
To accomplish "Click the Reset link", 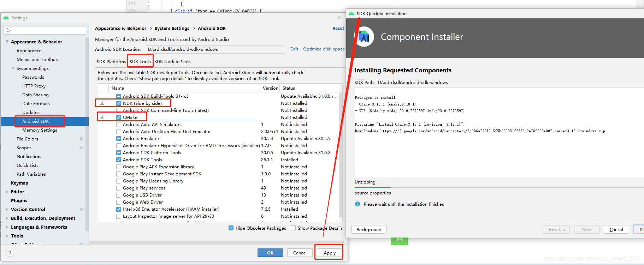I will click(x=338, y=29).
